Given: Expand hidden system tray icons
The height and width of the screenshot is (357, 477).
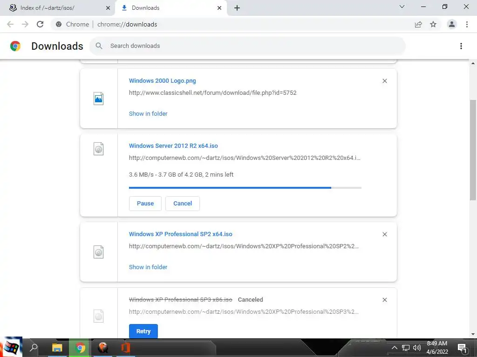Looking at the screenshot, I should point(394,348).
